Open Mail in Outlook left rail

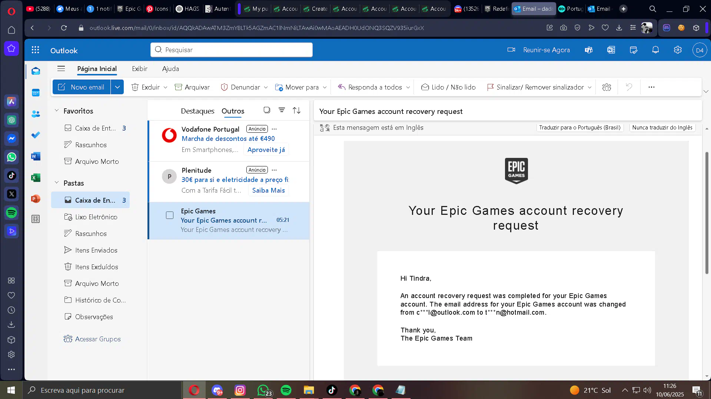tap(36, 71)
